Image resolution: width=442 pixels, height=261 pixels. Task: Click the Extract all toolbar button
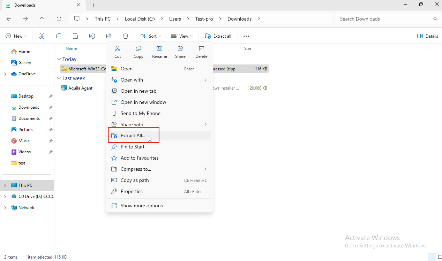218,36
